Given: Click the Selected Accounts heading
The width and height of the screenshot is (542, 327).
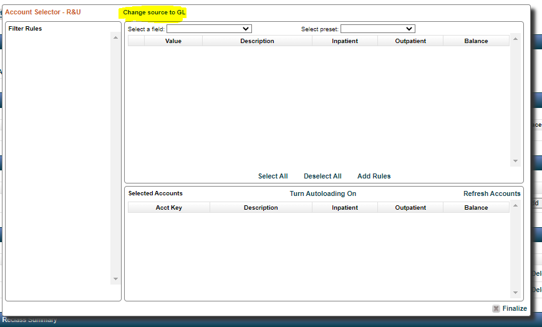Looking at the screenshot, I should pos(155,193).
